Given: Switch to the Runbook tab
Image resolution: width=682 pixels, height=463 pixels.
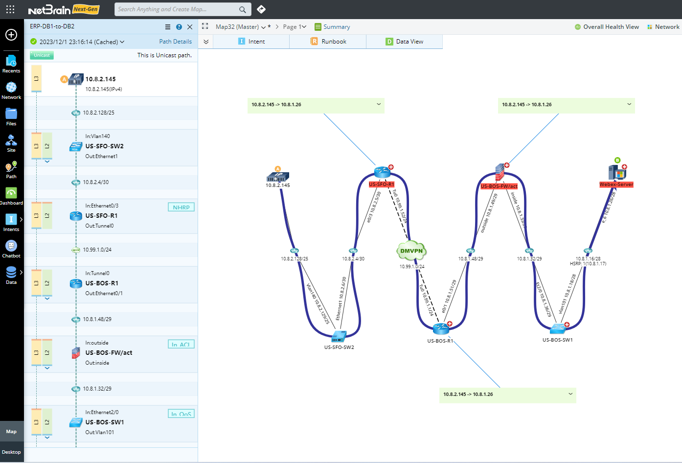Looking at the screenshot, I should [x=328, y=42].
